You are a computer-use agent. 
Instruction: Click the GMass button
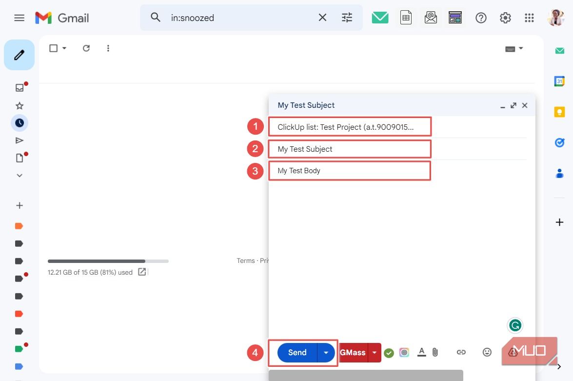point(353,353)
